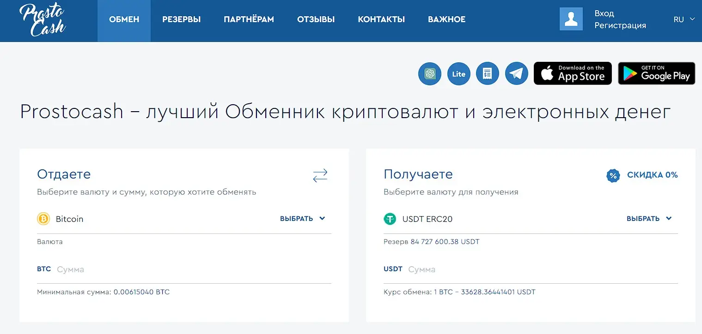The image size is (702, 334).
Task: Open the receipt document round icon
Action: tap(488, 74)
